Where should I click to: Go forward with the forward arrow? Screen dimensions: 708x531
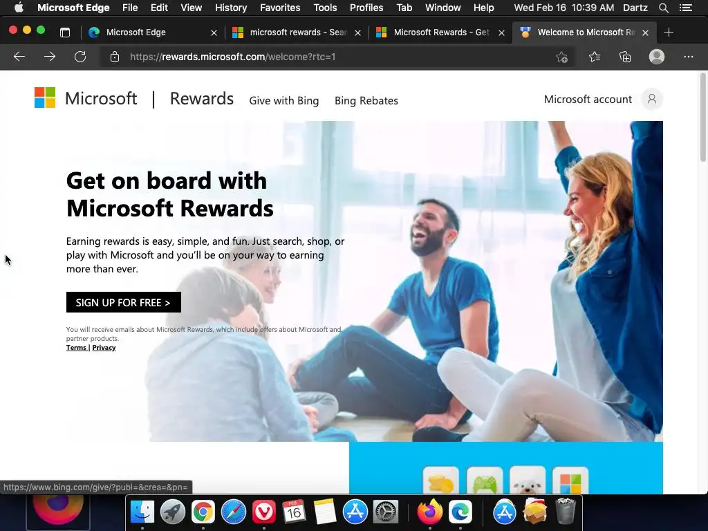(x=50, y=57)
